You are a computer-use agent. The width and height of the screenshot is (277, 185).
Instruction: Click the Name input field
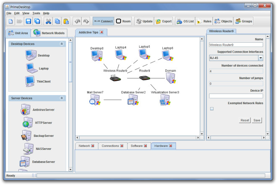coord(236,45)
